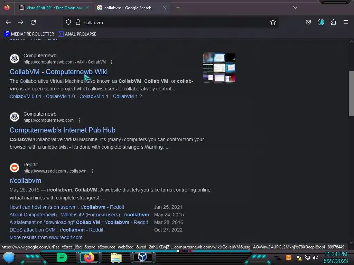Viewport: 354px width, 265px height.
Task: Open the network tray icon
Action: [x=307, y=258]
